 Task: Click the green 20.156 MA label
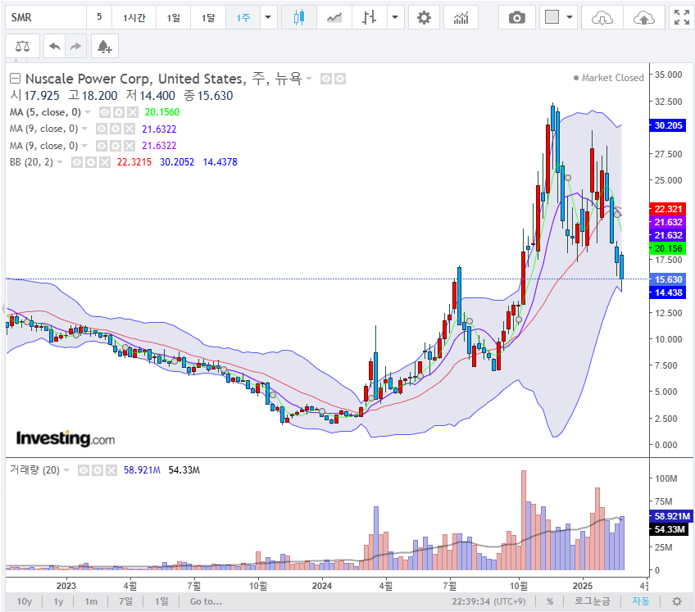668,248
